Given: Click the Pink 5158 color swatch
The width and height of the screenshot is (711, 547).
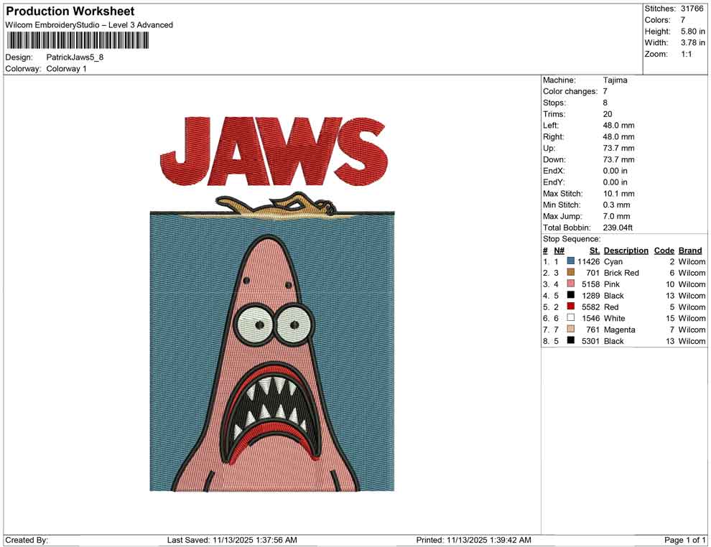Looking at the screenshot, I should pos(571,284).
